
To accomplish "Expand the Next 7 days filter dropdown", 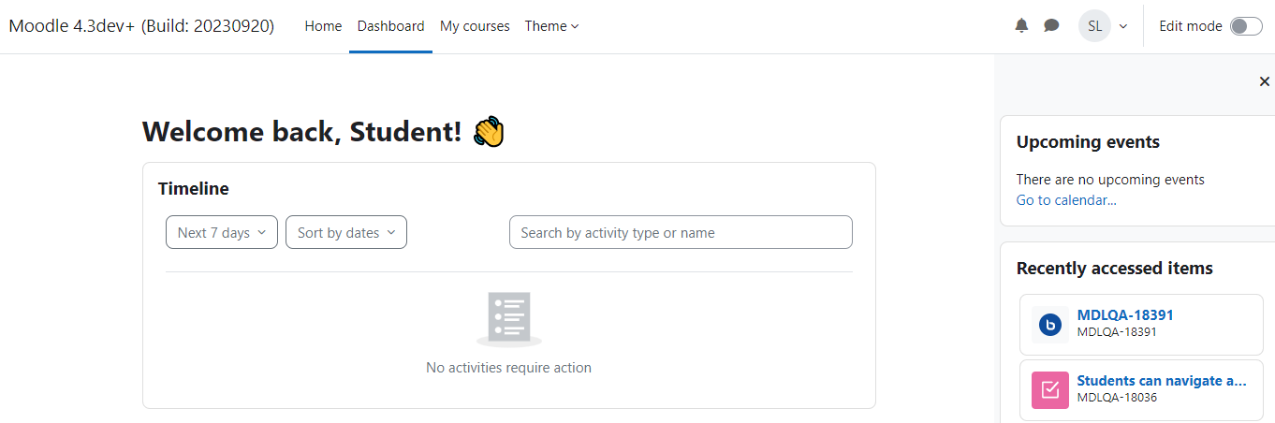I will [222, 233].
